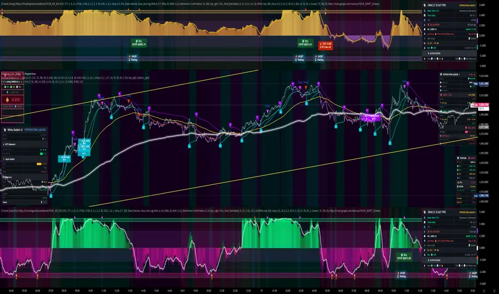Click the TP1 row in POSITION panel

click(466, 166)
